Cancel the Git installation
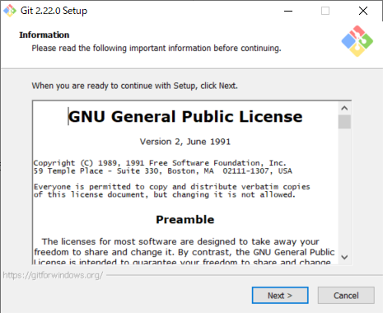The height and width of the screenshot is (313, 383). [346, 296]
